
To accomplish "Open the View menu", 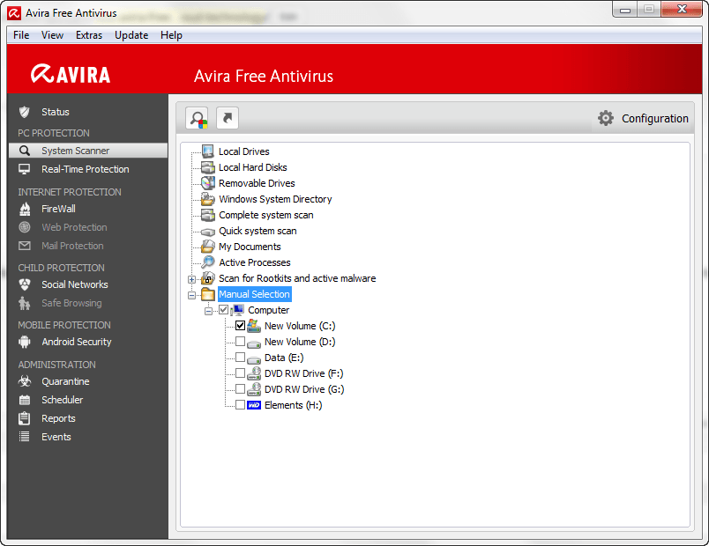I will pyautogui.click(x=52, y=35).
